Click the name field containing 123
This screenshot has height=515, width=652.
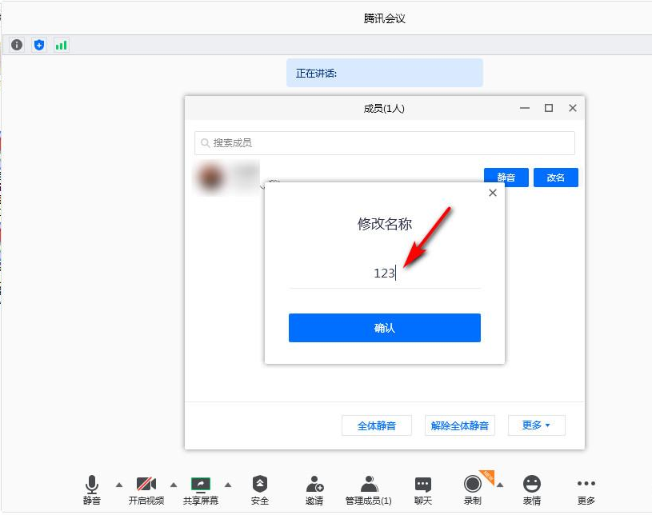(x=385, y=273)
